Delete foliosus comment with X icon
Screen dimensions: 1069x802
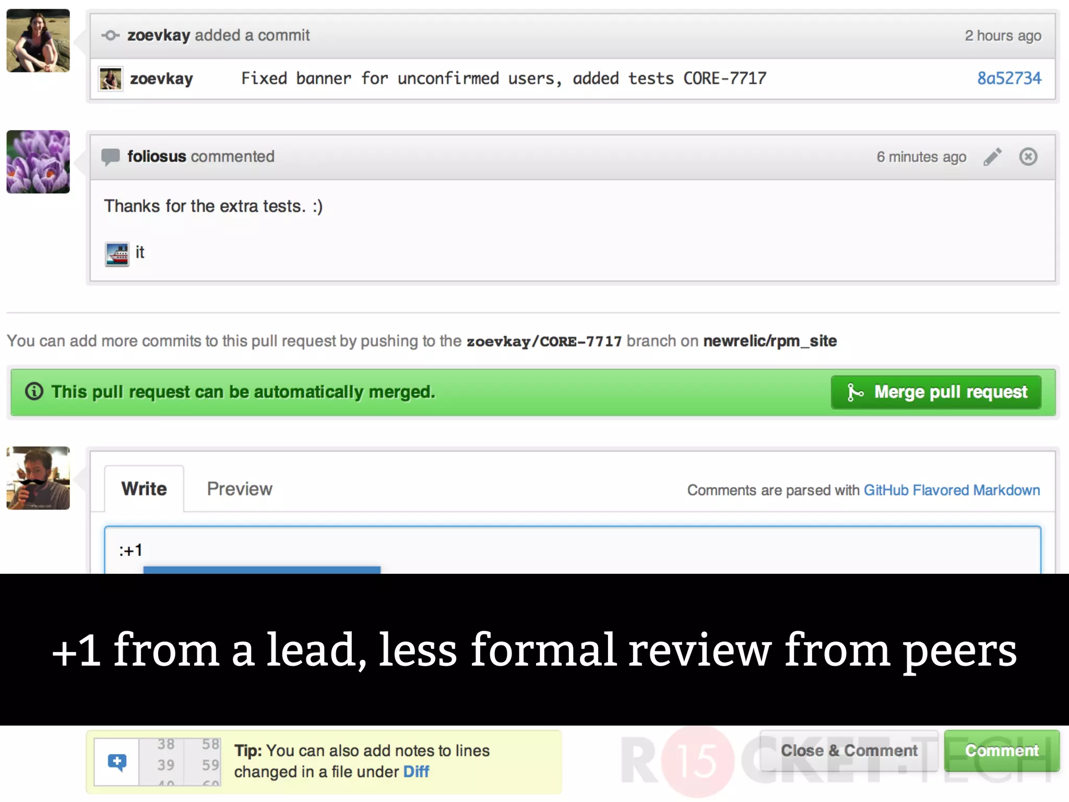[1028, 157]
